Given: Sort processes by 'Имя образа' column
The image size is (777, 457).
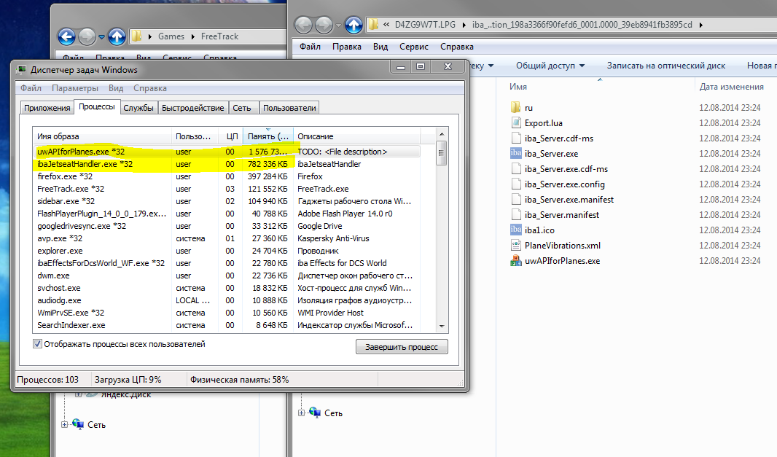Looking at the screenshot, I should [x=103, y=136].
